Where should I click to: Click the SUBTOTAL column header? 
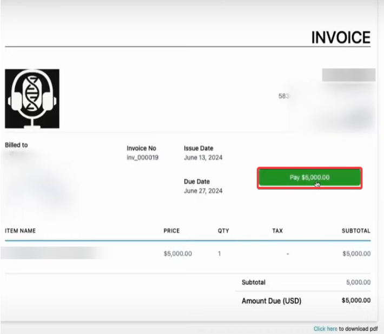tap(356, 231)
